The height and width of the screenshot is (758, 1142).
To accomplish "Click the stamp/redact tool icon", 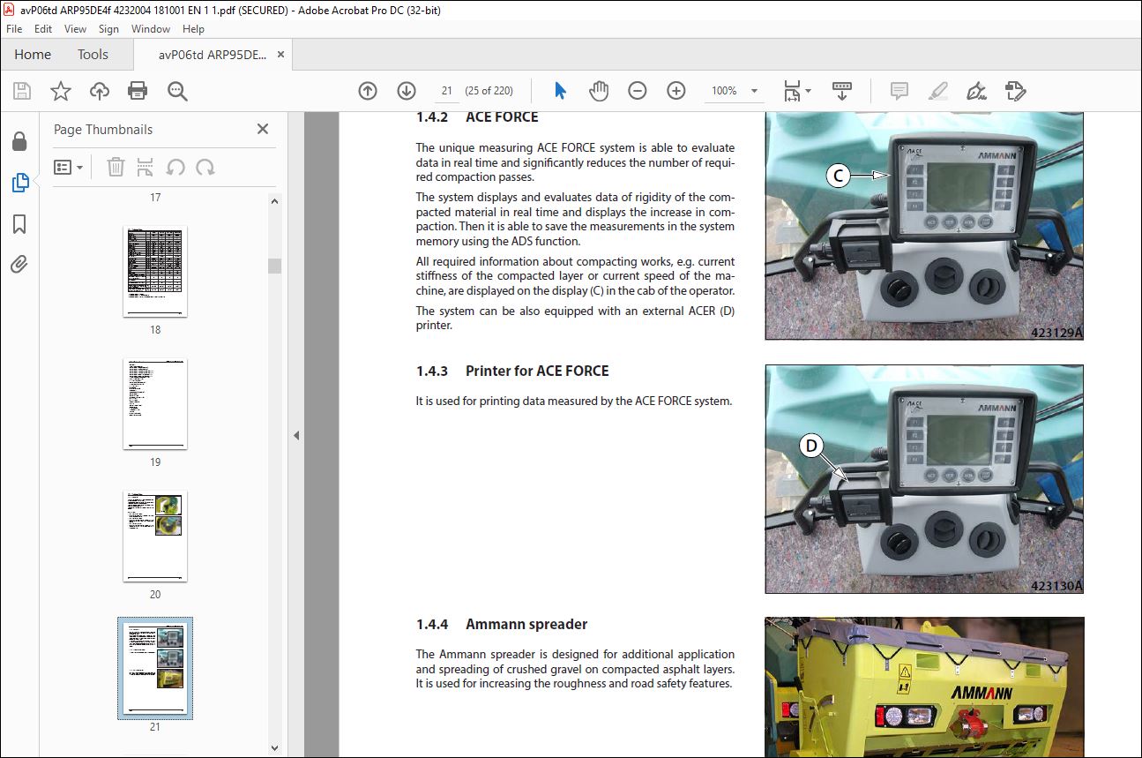I will pos(1015,91).
